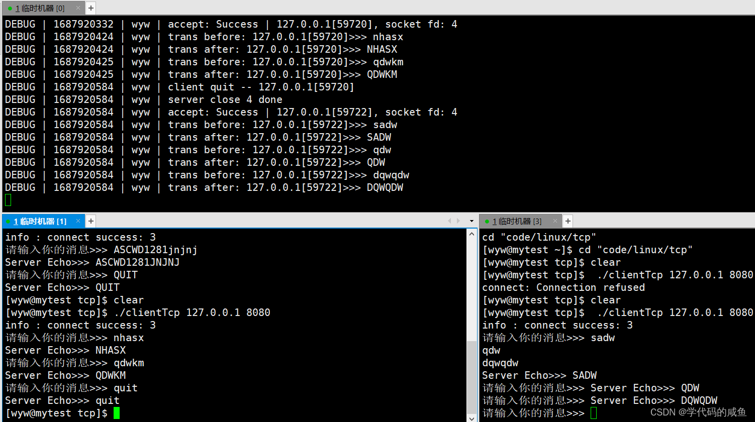Click the line ending 'Server Echo>>> DQWQDW'
Image resolution: width=755 pixels, height=422 pixels.
600,400
